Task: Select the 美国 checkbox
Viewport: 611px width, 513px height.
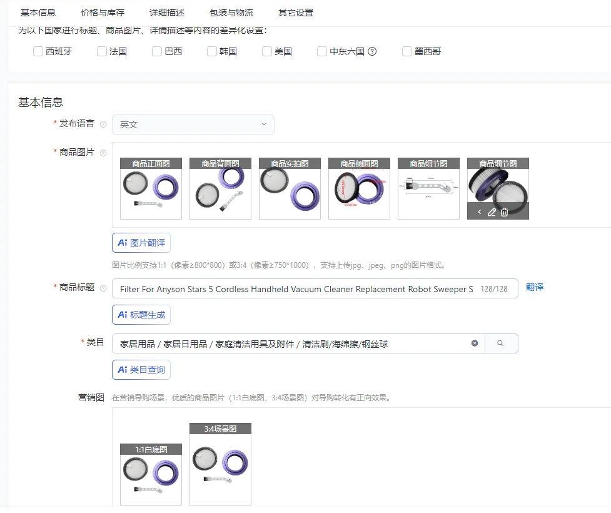Action: 267,51
